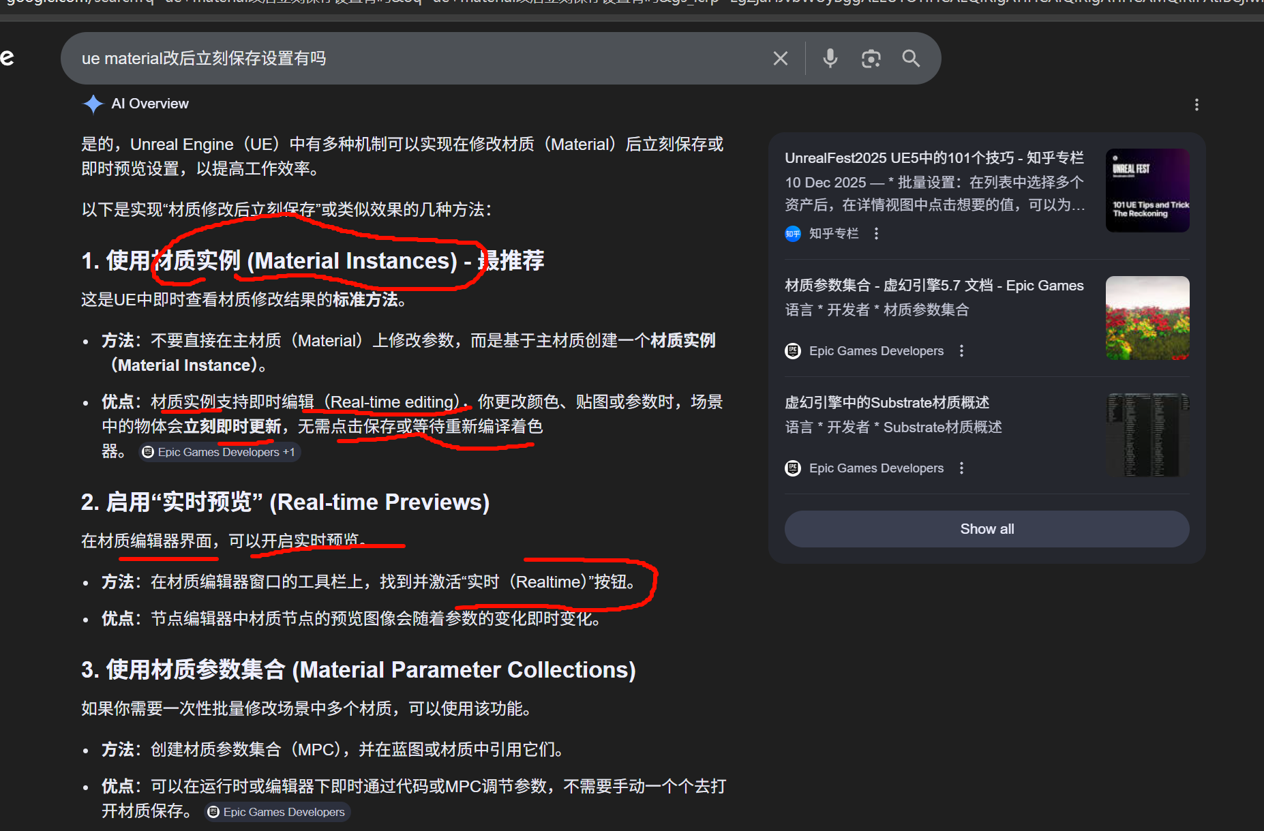Open the Substrate材质概述 thumbnail
This screenshot has width=1264, height=831.
point(1147,435)
